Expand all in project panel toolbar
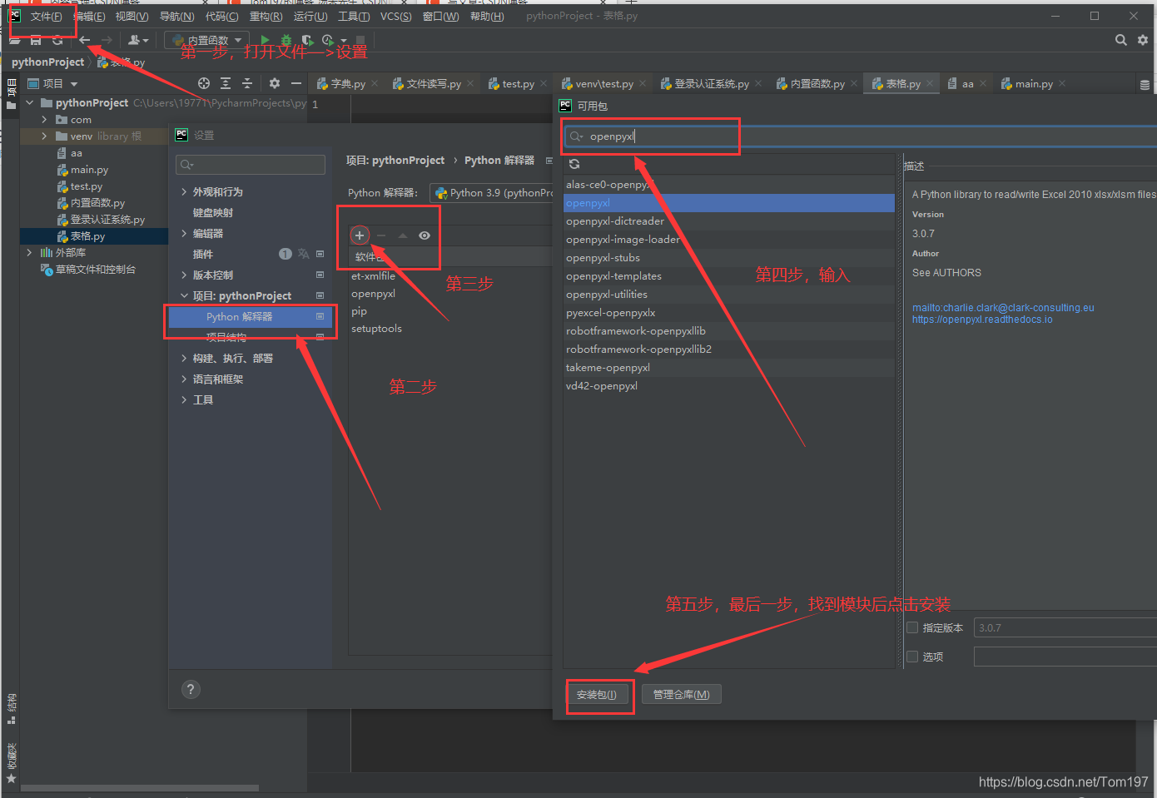This screenshot has height=798, width=1157. tap(226, 83)
